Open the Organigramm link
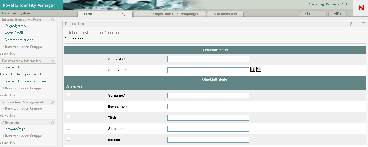Image resolution: width=368 pixels, height=147 pixels. tap(16, 26)
